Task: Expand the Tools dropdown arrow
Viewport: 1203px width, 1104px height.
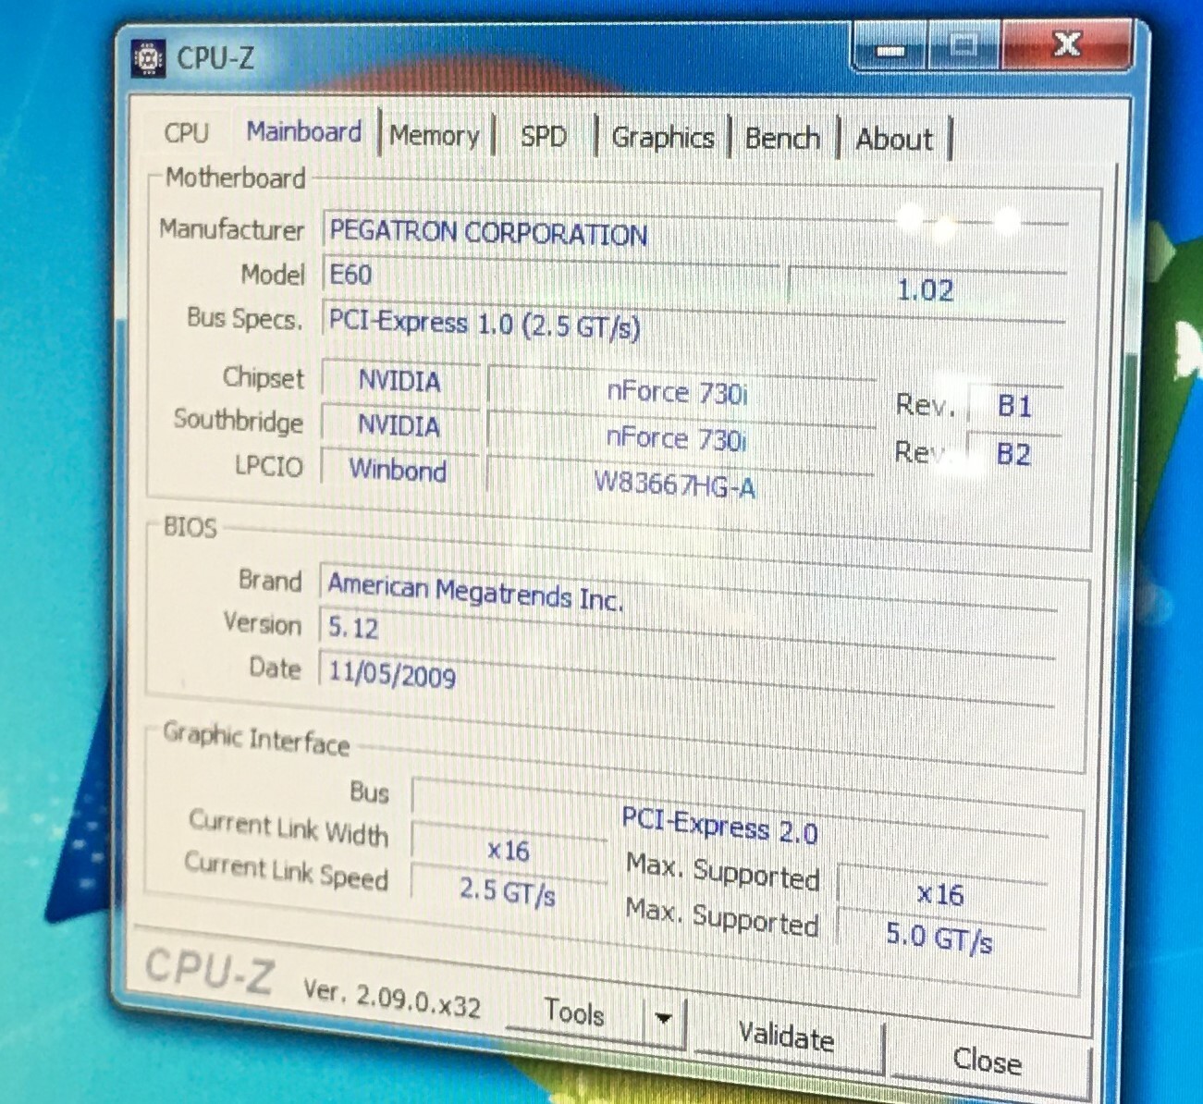Action: pos(663,1019)
